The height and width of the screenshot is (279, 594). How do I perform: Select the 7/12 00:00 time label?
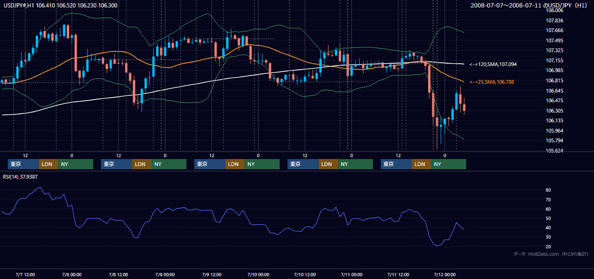point(444,274)
